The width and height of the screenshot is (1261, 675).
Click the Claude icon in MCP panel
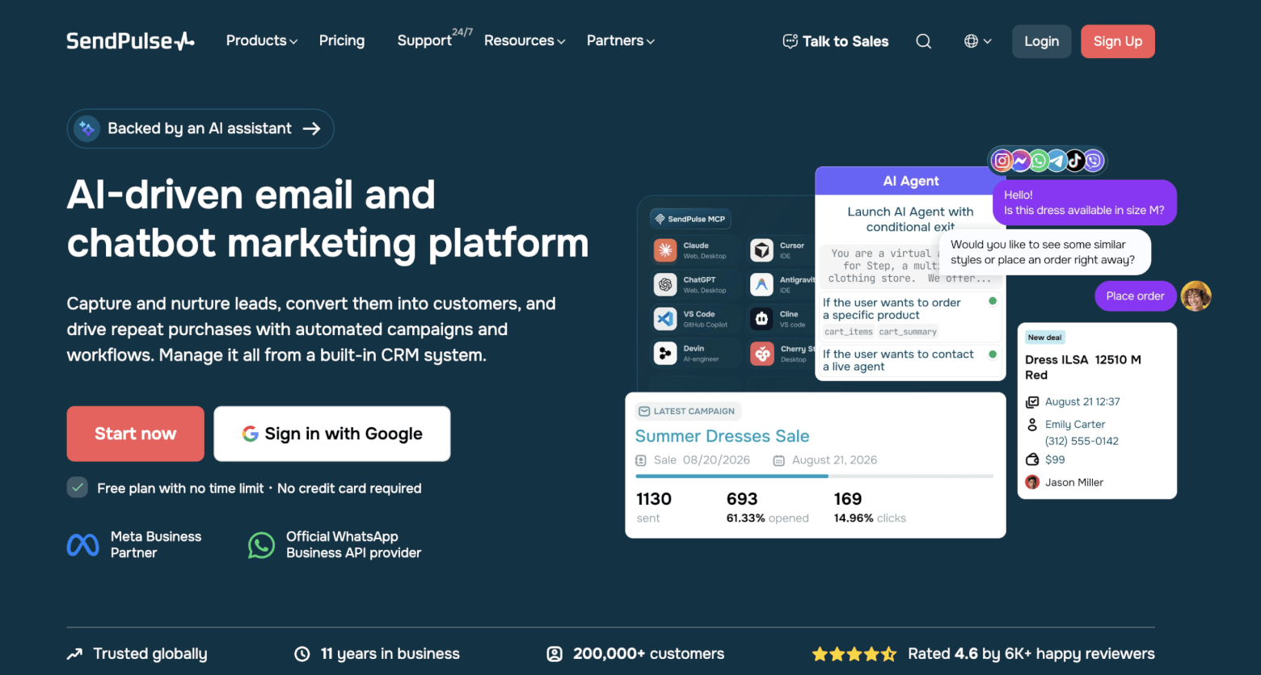(665, 250)
